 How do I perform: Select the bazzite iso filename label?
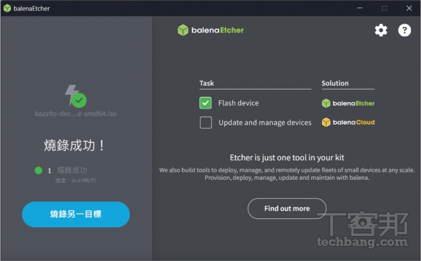(x=75, y=113)
